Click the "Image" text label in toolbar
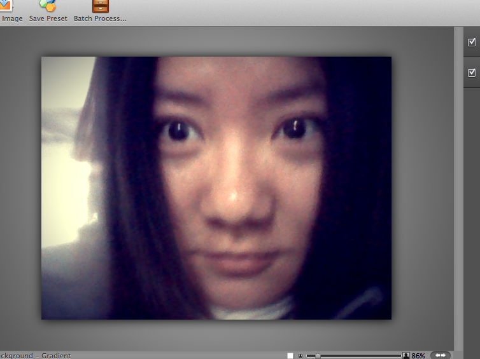The height and width of the screenshot is (359, 480). pos(12,18)
